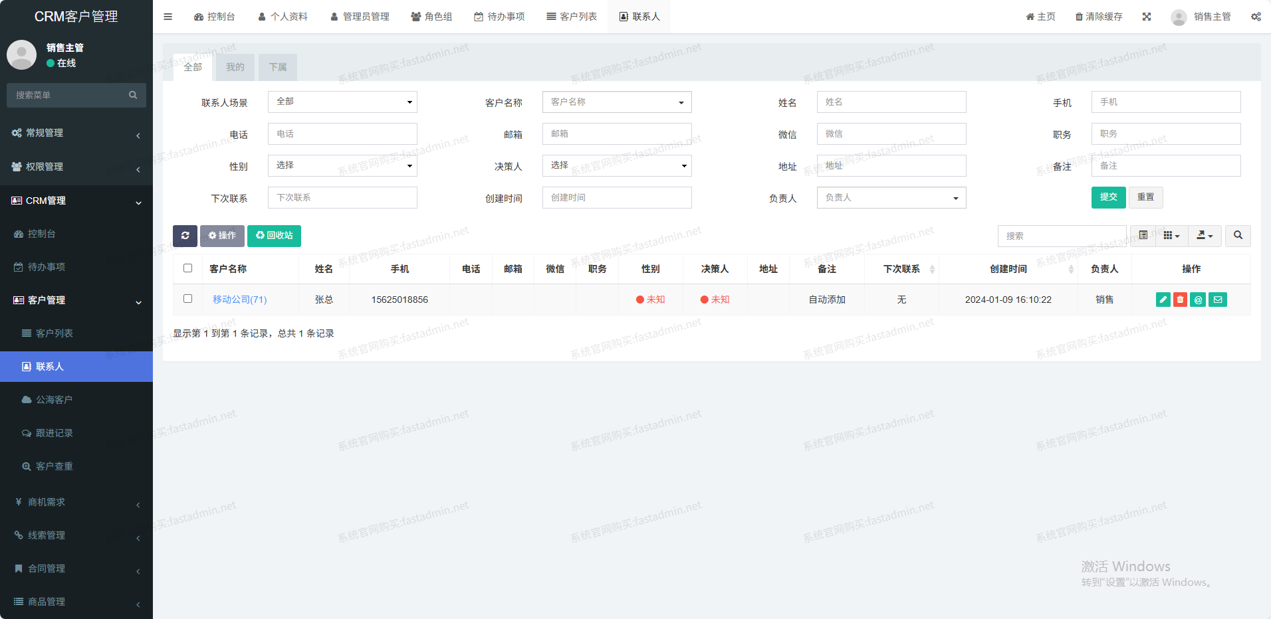
Task: Click the 手机 filter input field
Action: (1165, 102)
